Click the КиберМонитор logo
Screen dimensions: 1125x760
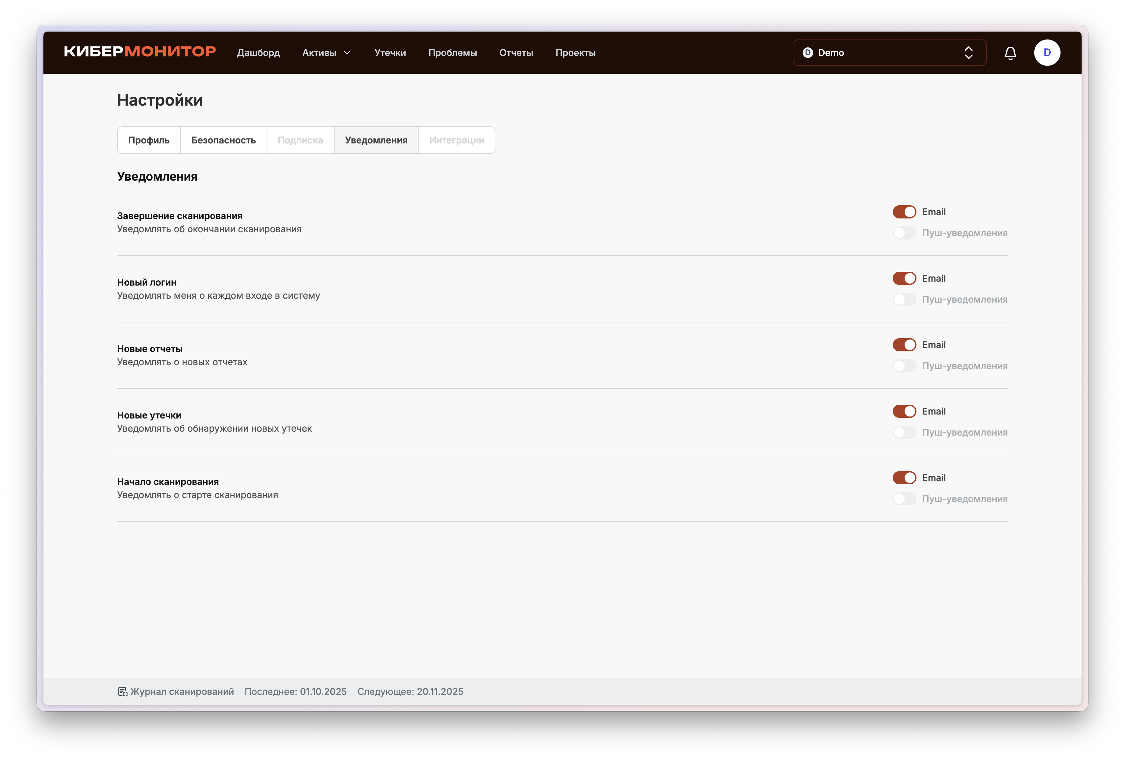pyautogui.click(x=140, y=52)
